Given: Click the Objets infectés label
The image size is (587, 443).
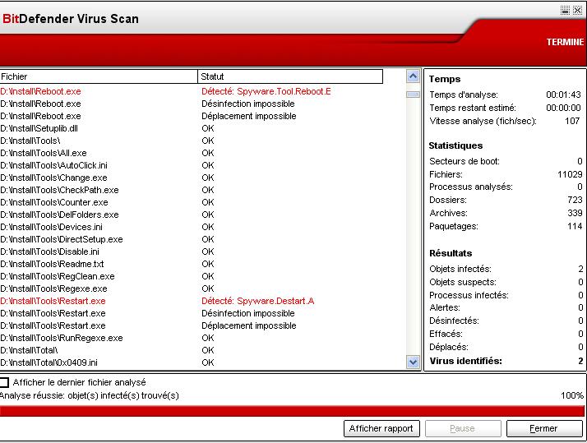Looking at the screenshot, I should pyautogui.click(x=460, y=270).
